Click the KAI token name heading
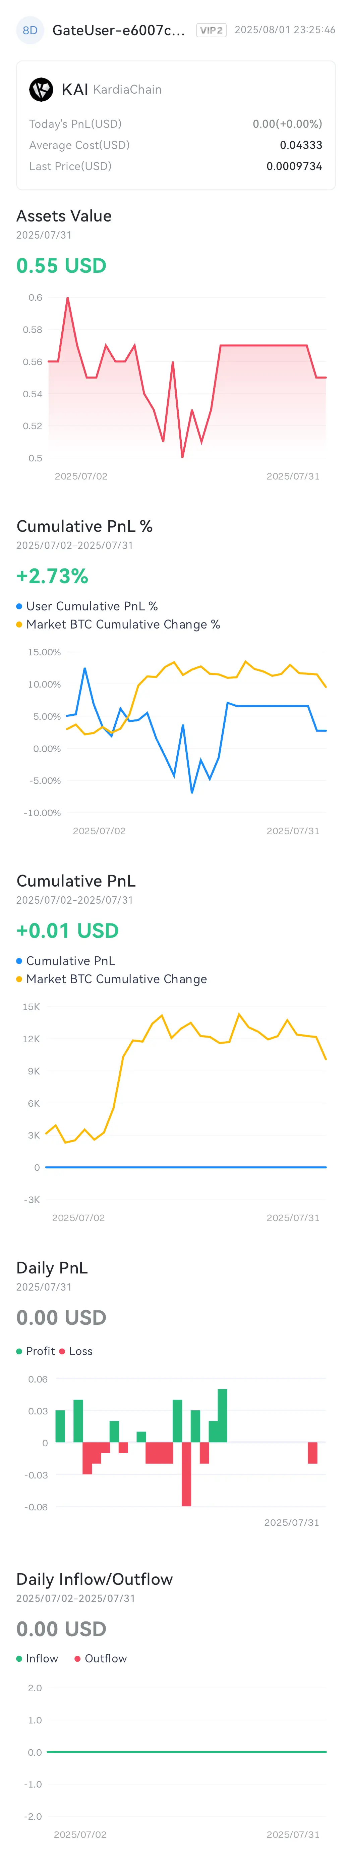 click(x=75, y=89)
